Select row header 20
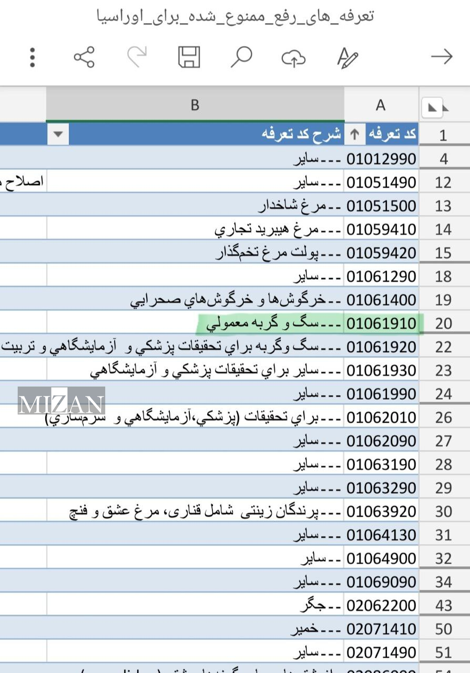Viewport: 470px width, 673px height. pyautogui.click(x=443, y=323)
